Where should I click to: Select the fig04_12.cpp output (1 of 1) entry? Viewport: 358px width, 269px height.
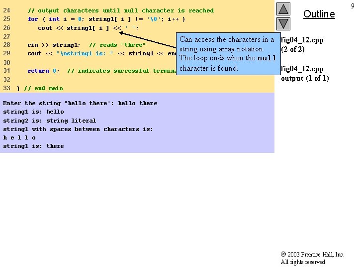click(305, 74)
